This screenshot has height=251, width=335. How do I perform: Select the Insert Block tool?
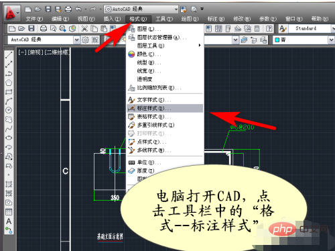point(9,156)
